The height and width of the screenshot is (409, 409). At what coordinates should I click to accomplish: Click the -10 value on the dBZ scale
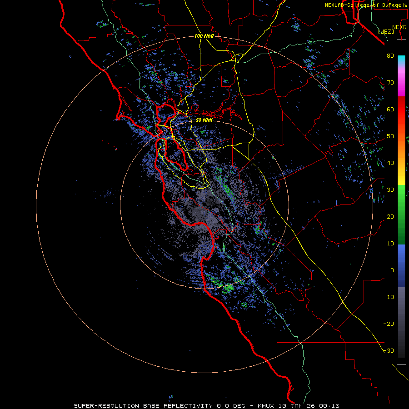[389, 297]
